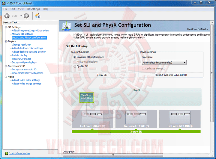Open Adjust desktop color settings
Screen dimensions: 216x159
pos(27,48)
